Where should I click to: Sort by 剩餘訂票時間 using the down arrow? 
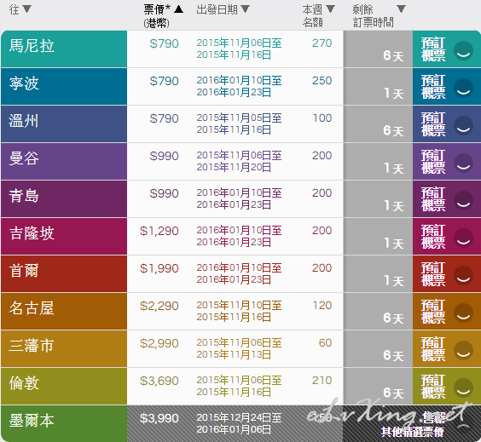(x=401, y=9)
